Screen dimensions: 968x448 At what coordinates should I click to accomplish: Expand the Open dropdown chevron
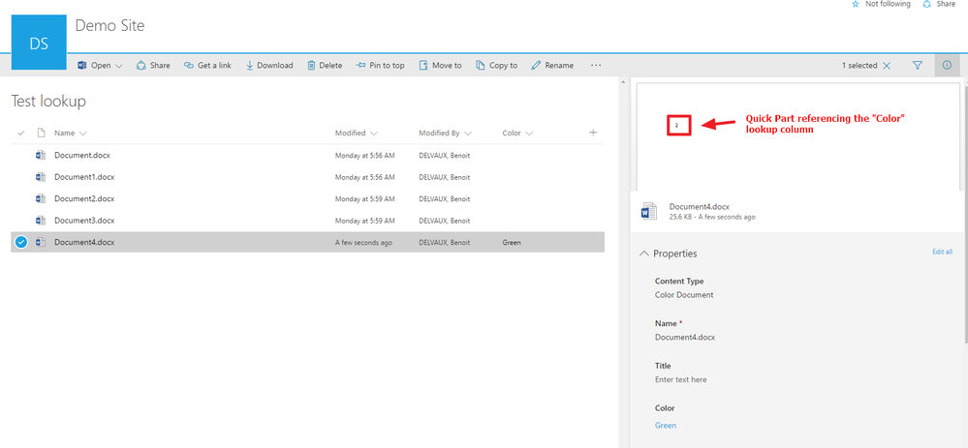(x=119, y=66)
